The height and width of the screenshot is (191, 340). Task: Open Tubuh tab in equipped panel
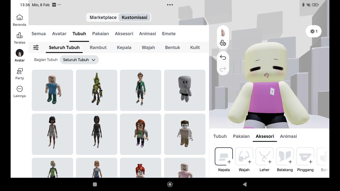[220, 136]
